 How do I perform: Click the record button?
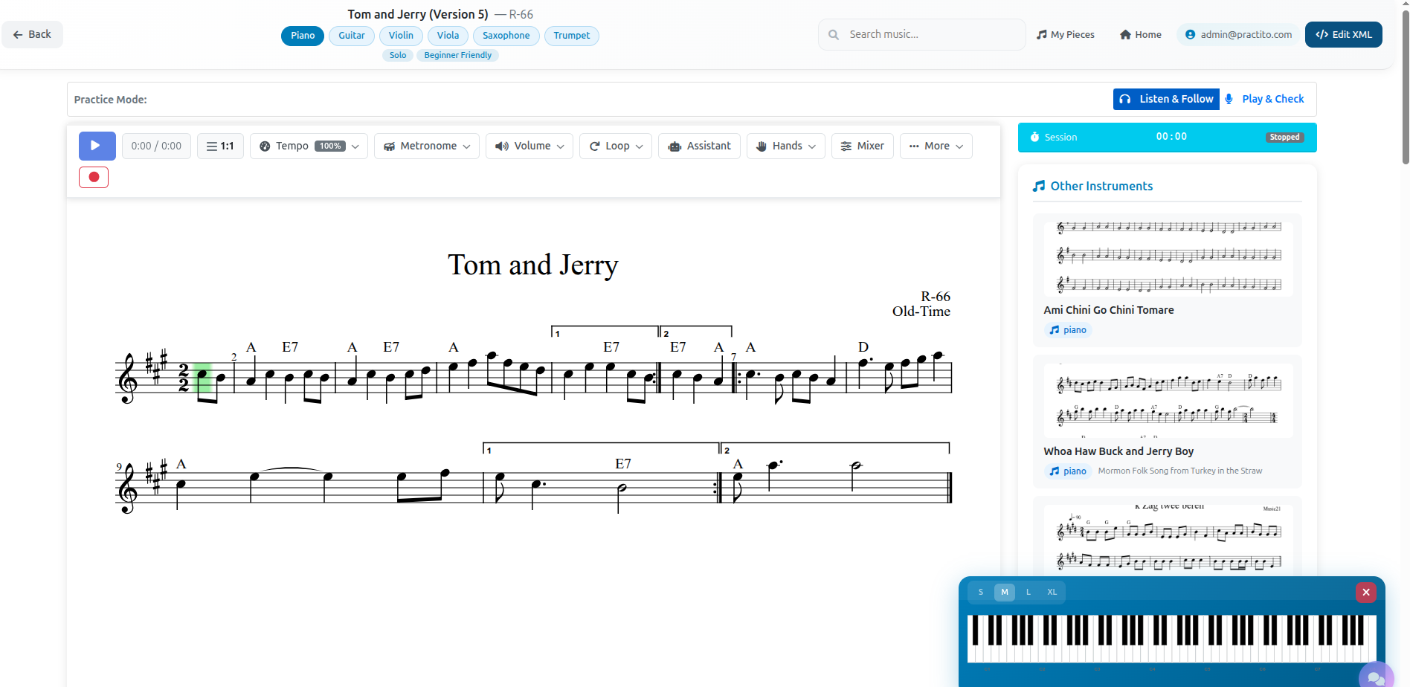(93, 177)
